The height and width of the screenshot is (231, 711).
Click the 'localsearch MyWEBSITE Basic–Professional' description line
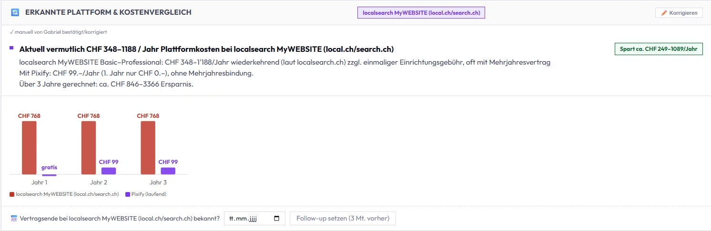coord(284,63)
